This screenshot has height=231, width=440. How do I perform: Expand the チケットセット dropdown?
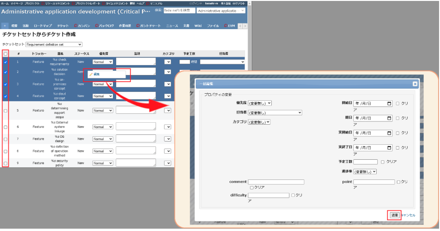54,45
